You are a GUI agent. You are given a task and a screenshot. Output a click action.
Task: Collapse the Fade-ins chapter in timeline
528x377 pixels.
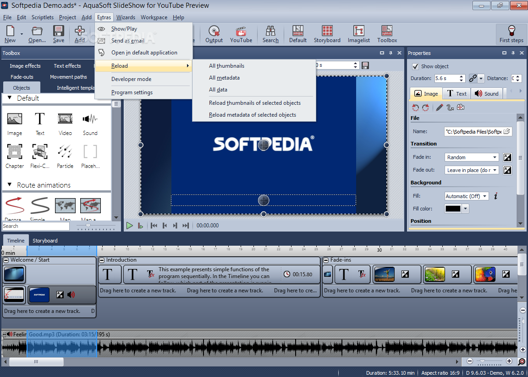pyautogui.click(x=325, y=260)
